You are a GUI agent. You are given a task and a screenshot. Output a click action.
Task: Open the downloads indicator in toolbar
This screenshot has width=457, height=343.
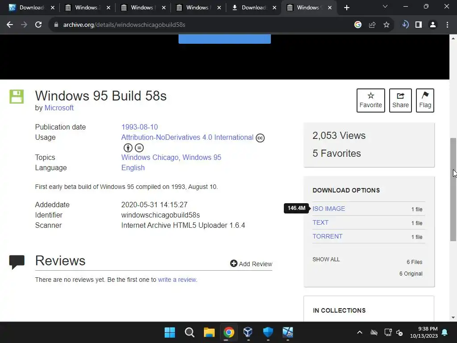point(405,25)
